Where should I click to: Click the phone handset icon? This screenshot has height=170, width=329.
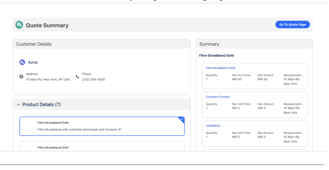click(x=78, y=76)
